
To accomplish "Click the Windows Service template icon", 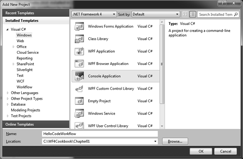I will (x=79, y=113).
